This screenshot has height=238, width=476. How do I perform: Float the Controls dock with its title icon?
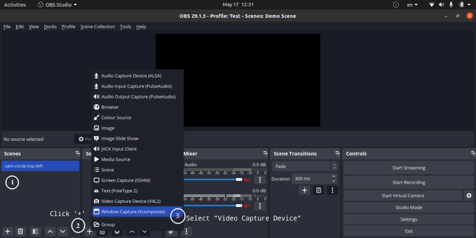click(x=473, y=153)
